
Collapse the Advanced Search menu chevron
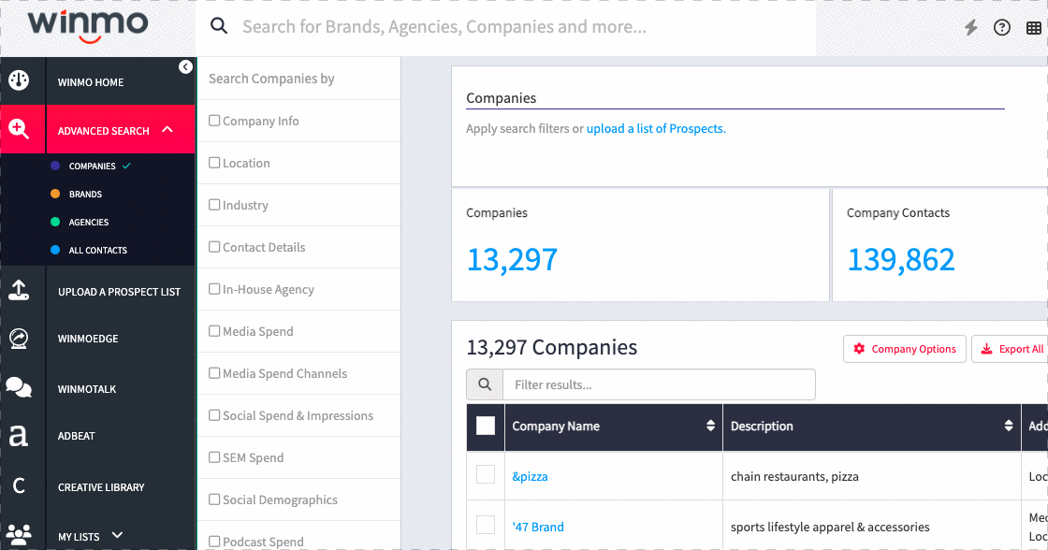[x=167, y=130]
